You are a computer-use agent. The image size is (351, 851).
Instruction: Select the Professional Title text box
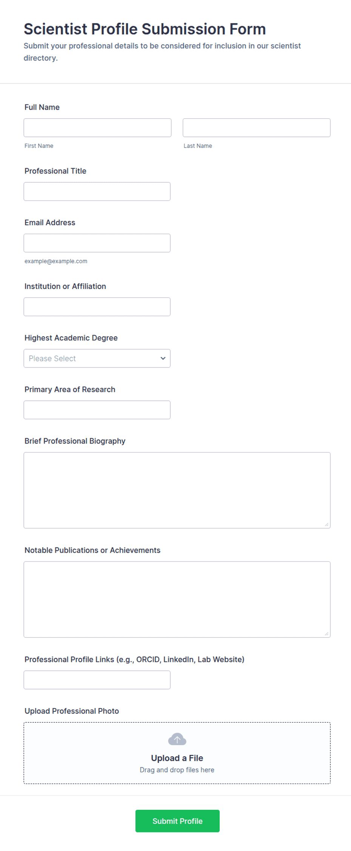(x=97, y=192)
